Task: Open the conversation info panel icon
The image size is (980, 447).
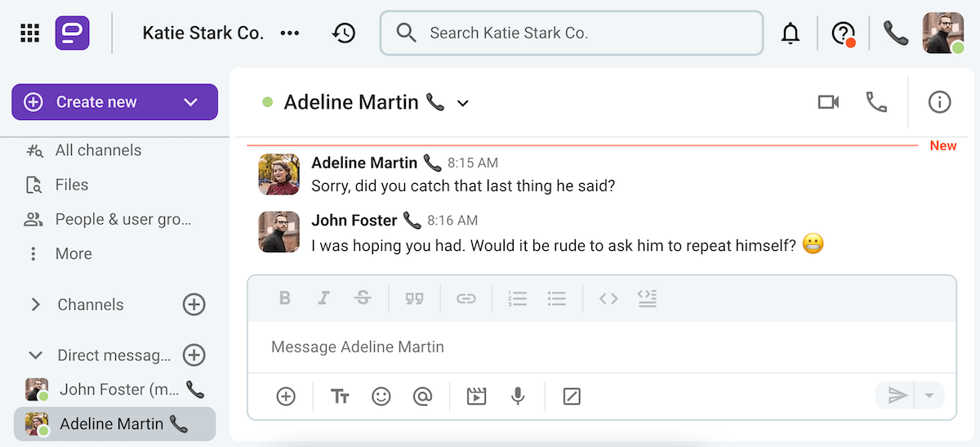Action: click(940, 102)
